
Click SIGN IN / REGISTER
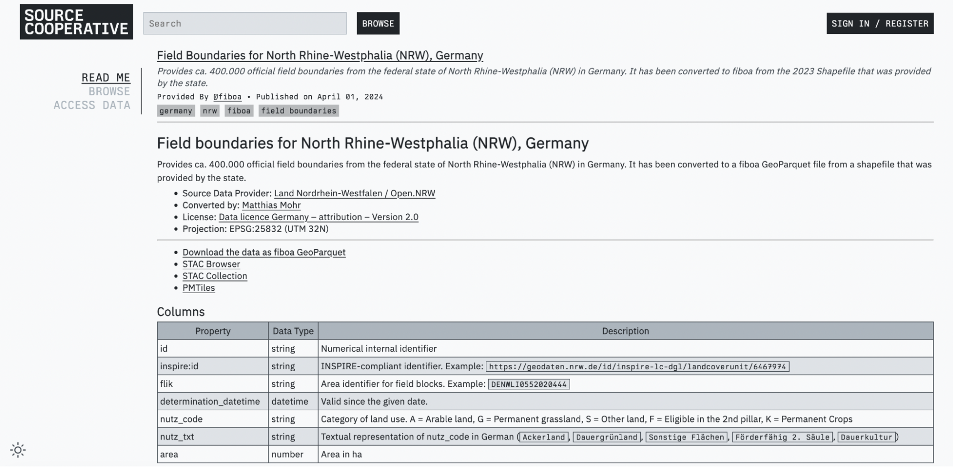pos(880,22)
